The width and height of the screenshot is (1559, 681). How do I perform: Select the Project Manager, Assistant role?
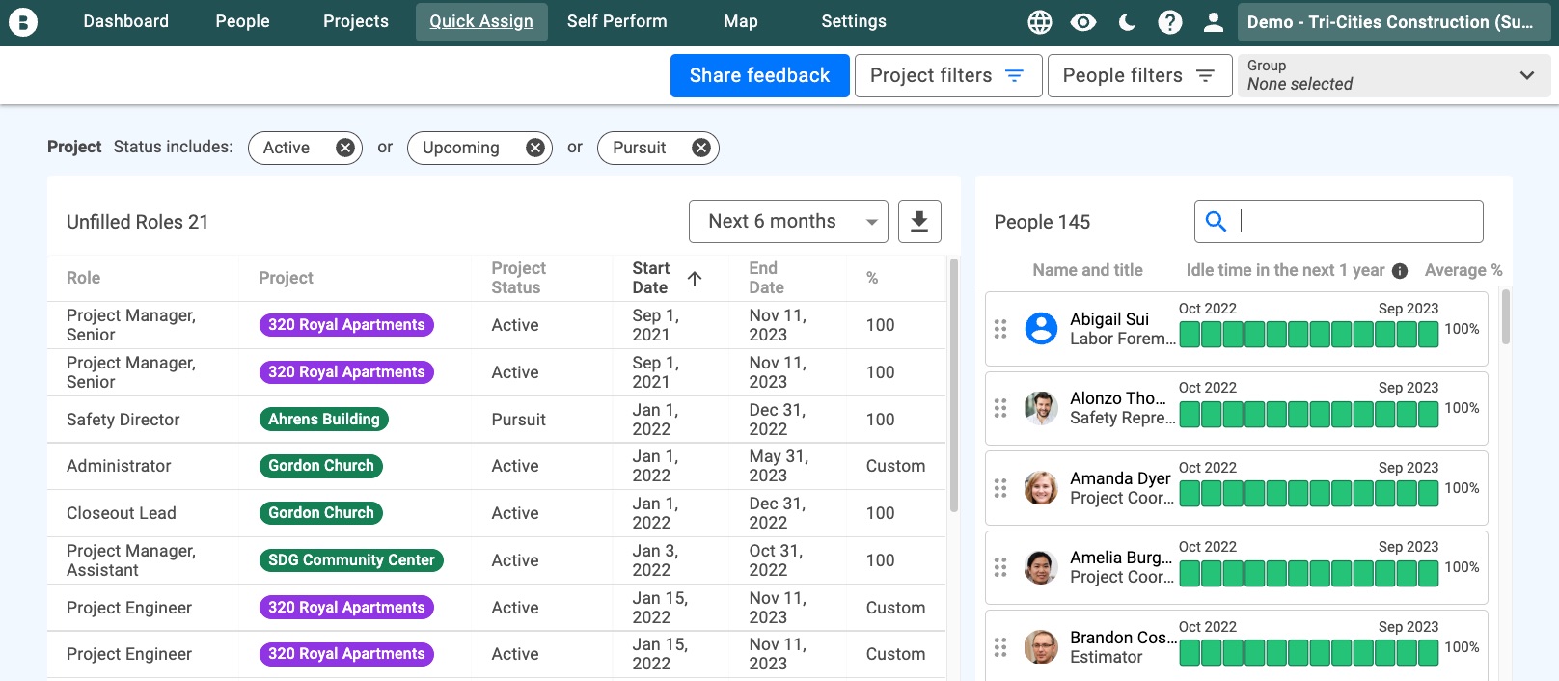point(496,560)
